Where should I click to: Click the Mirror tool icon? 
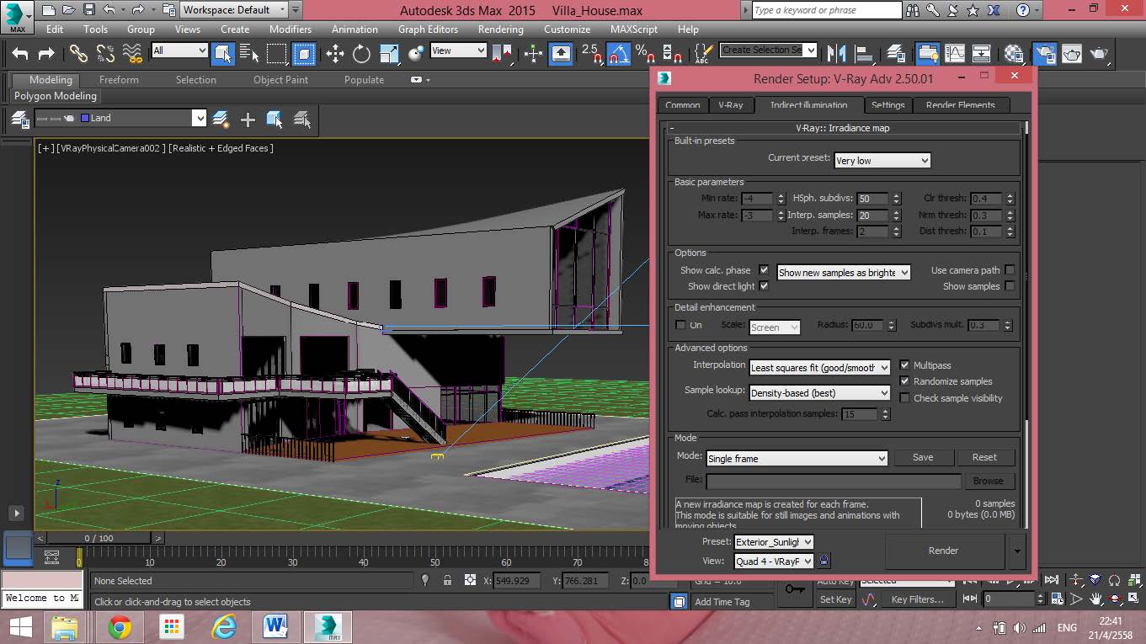pyautogui.click(x=836, y=54)
